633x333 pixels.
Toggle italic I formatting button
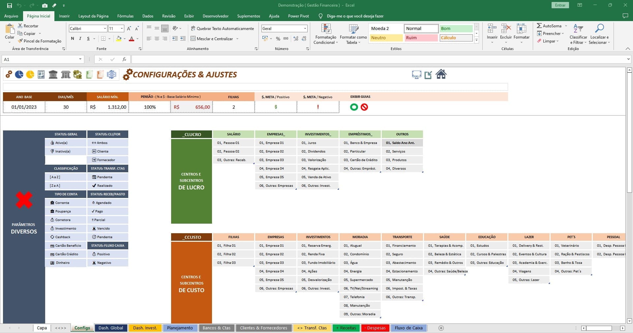pos(80,39)
